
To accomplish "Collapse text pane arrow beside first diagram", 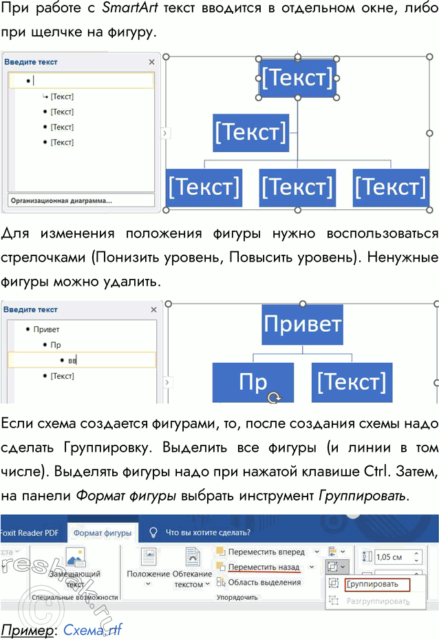I will (165, 133).
